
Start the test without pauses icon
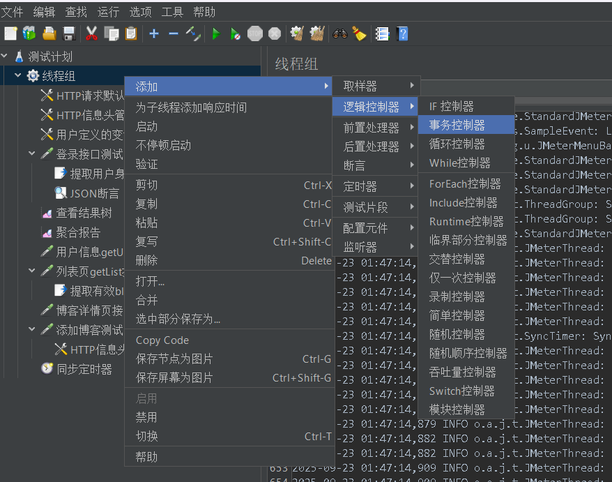point(236,33)
